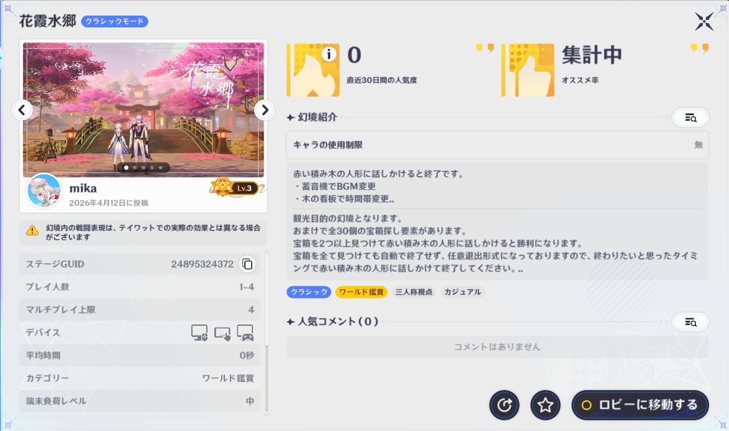Click the gamepad device icon
Viewport: 729px width, 431px height.
245,333
